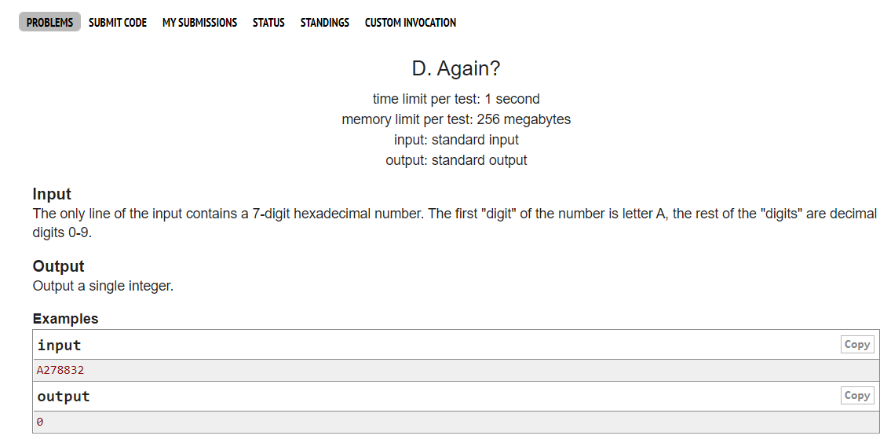Open the Status tab

(x=268, y=23)
